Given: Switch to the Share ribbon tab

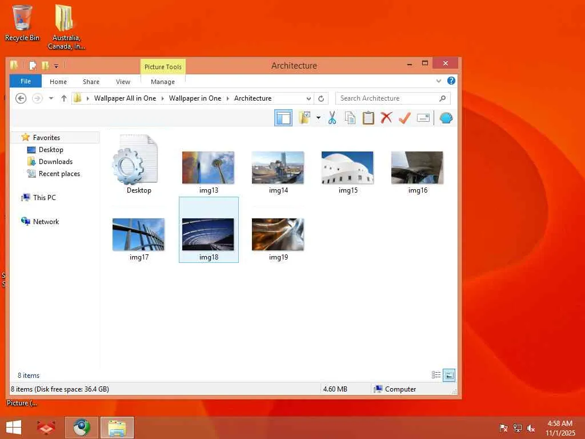Looking at the screenshot, I should click(x=91, y=81).
